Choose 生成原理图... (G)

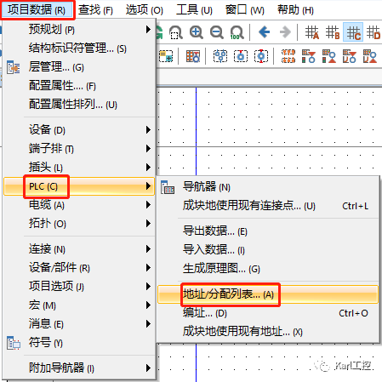tap(268, 269)
